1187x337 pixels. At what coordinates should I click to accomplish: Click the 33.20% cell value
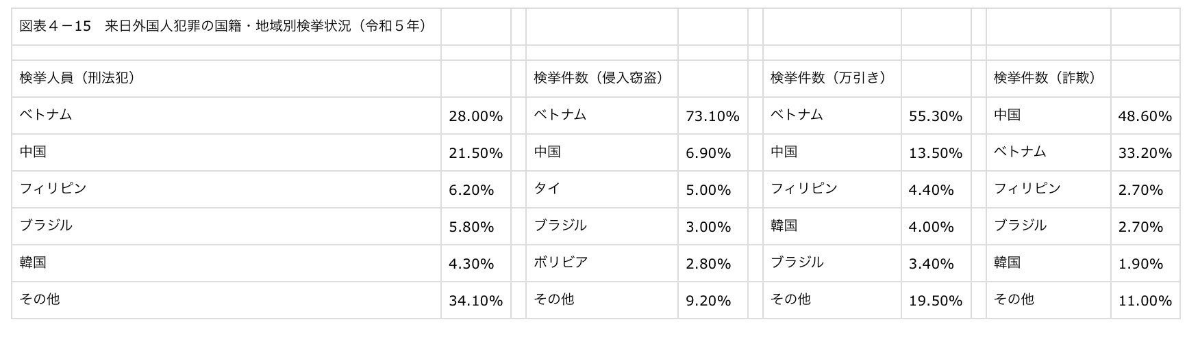(x=1145, y=153)
